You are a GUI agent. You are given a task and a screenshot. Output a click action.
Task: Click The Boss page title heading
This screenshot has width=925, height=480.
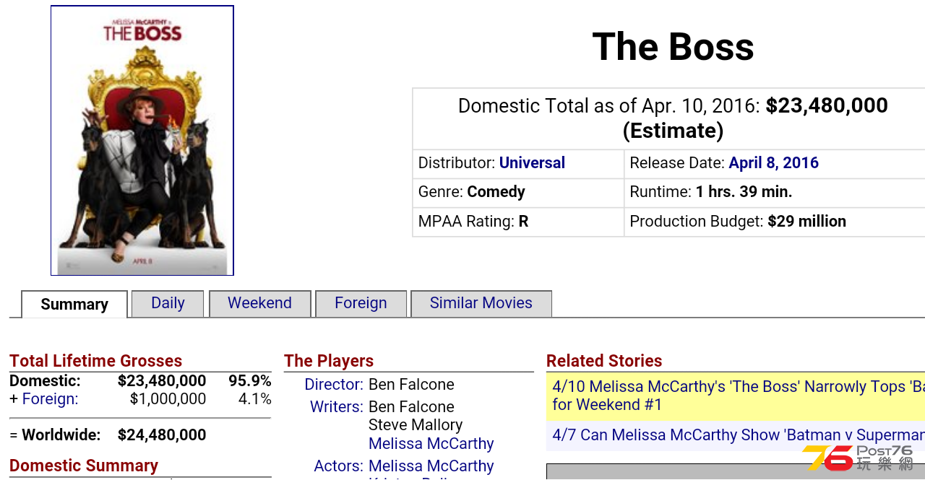(x=673, y=47)
